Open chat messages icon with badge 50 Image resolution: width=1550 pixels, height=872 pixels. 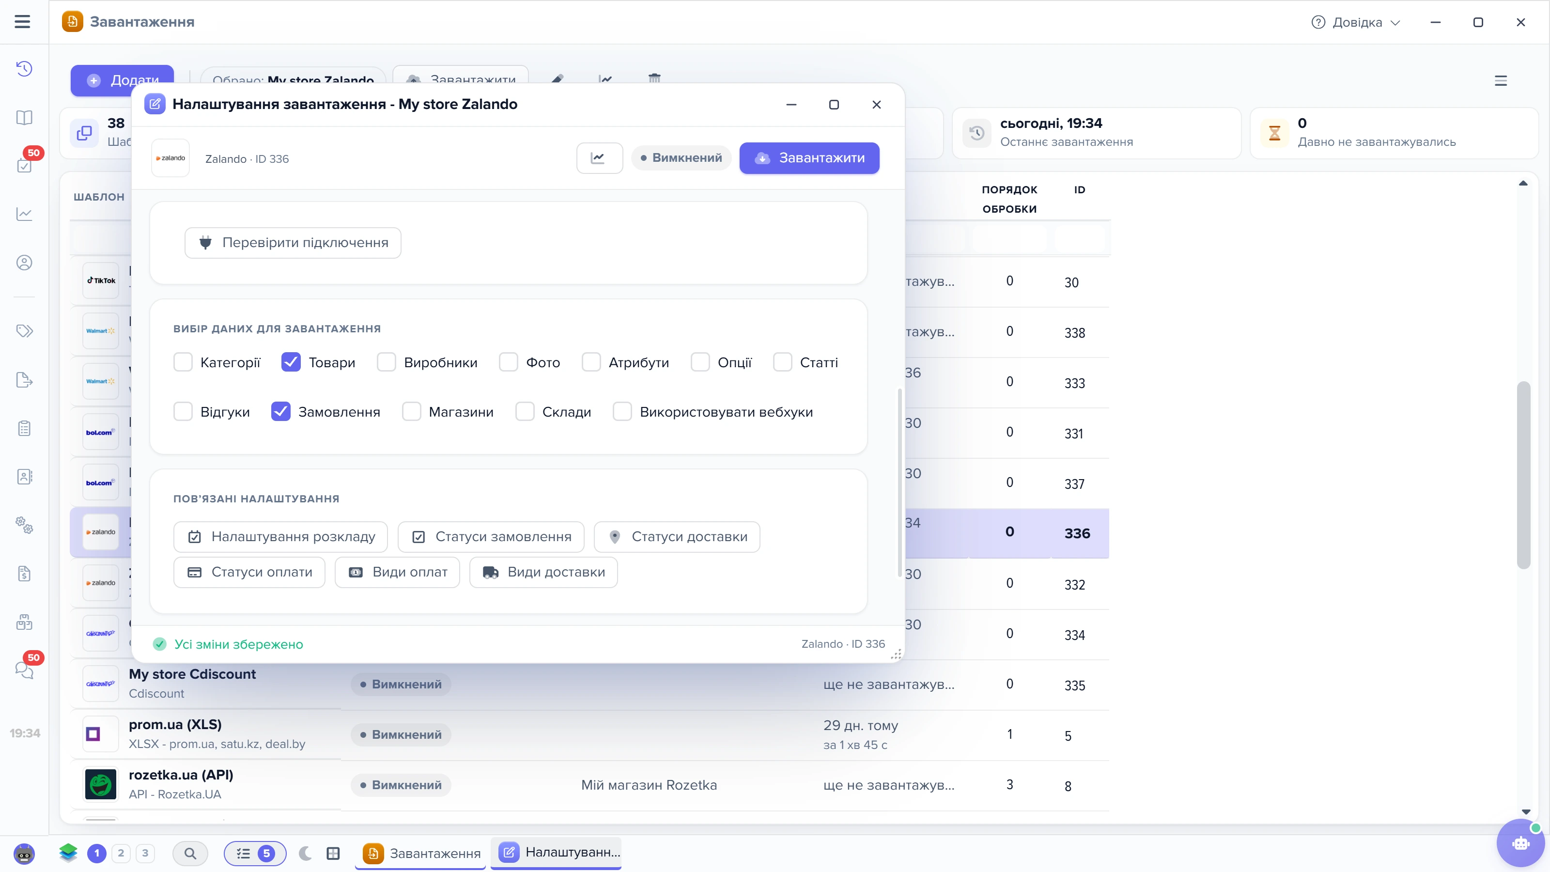24,670
